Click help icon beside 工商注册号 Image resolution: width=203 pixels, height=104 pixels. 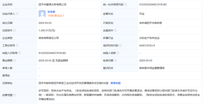click(x=17, y=45)
